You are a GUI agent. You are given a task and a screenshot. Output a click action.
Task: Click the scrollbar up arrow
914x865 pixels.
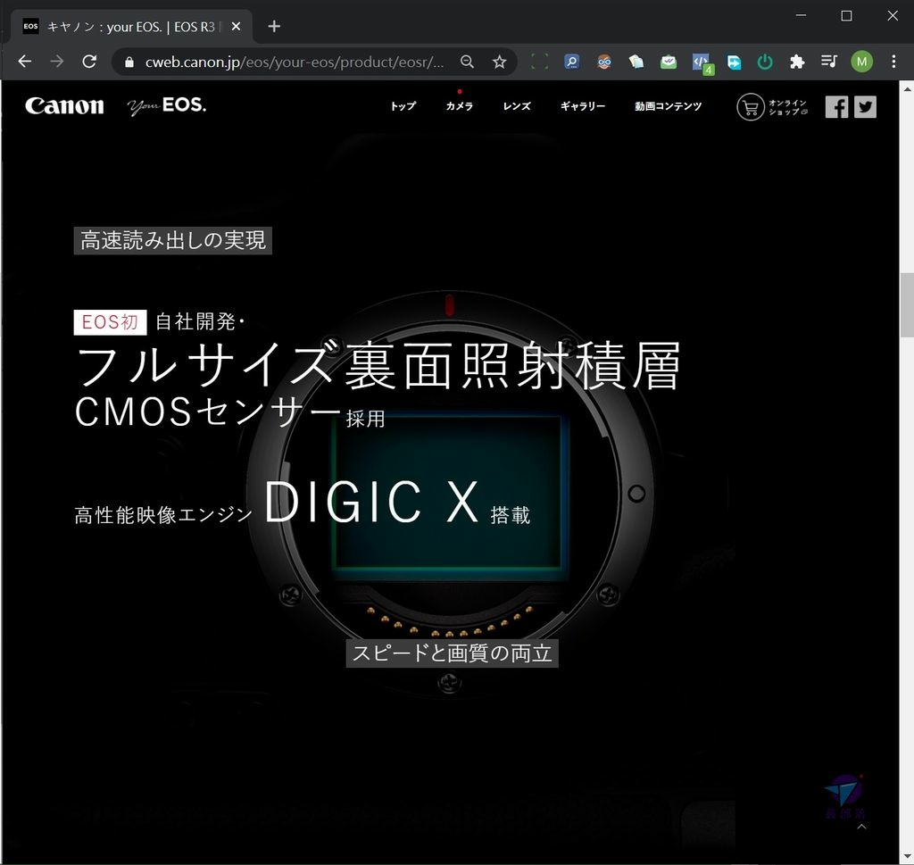907,89
